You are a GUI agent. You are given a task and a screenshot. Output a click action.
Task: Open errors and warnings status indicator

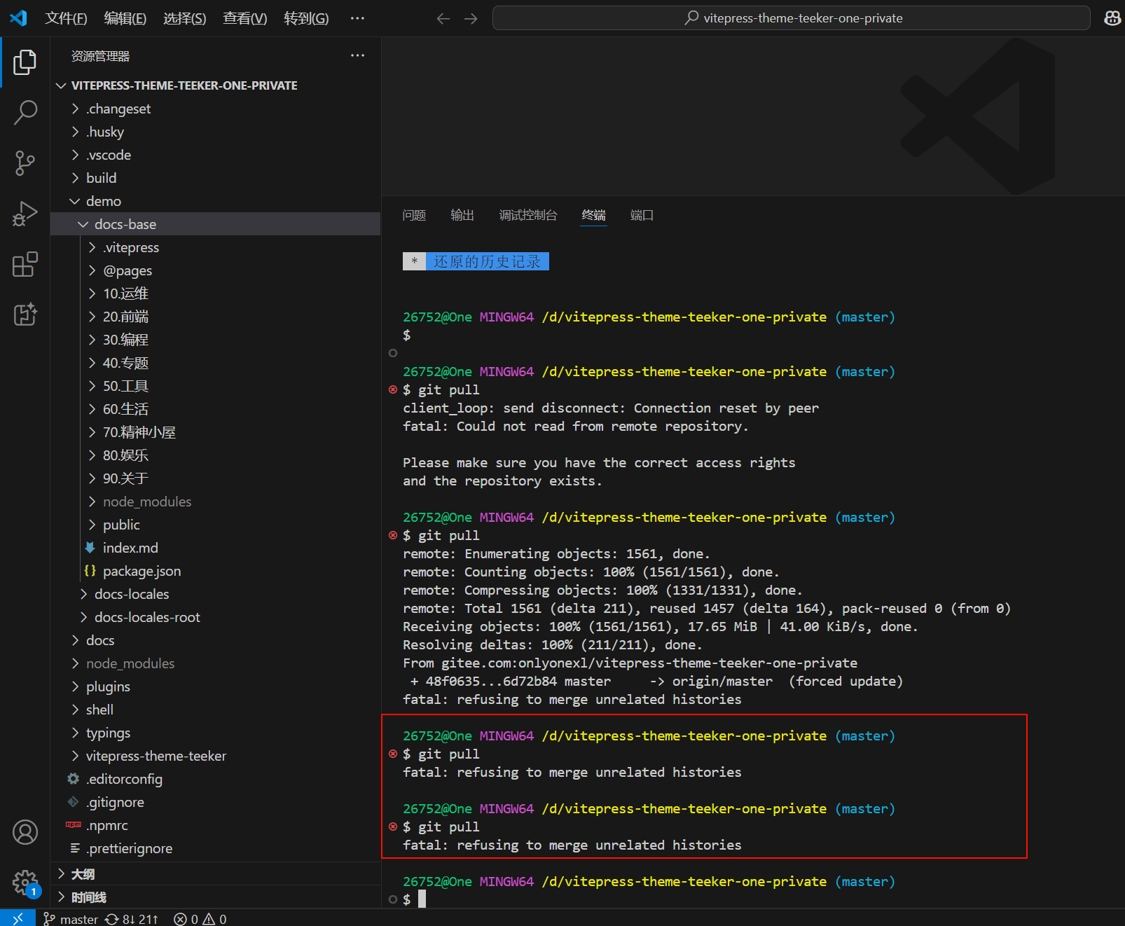point(200,919)
